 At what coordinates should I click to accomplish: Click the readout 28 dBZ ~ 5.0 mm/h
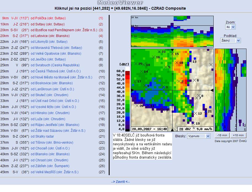click(195, 129)
